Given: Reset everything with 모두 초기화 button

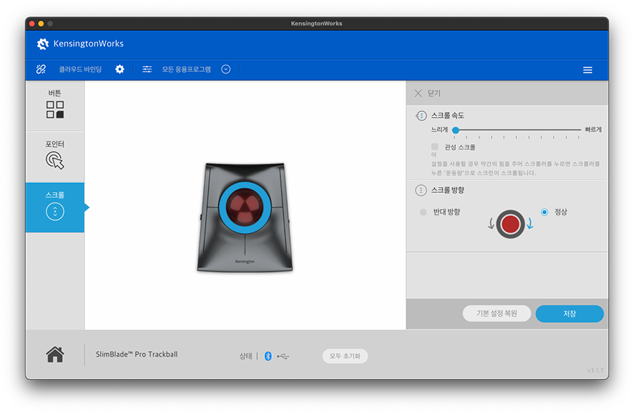Looking at the screenshot, I should 345,356.
